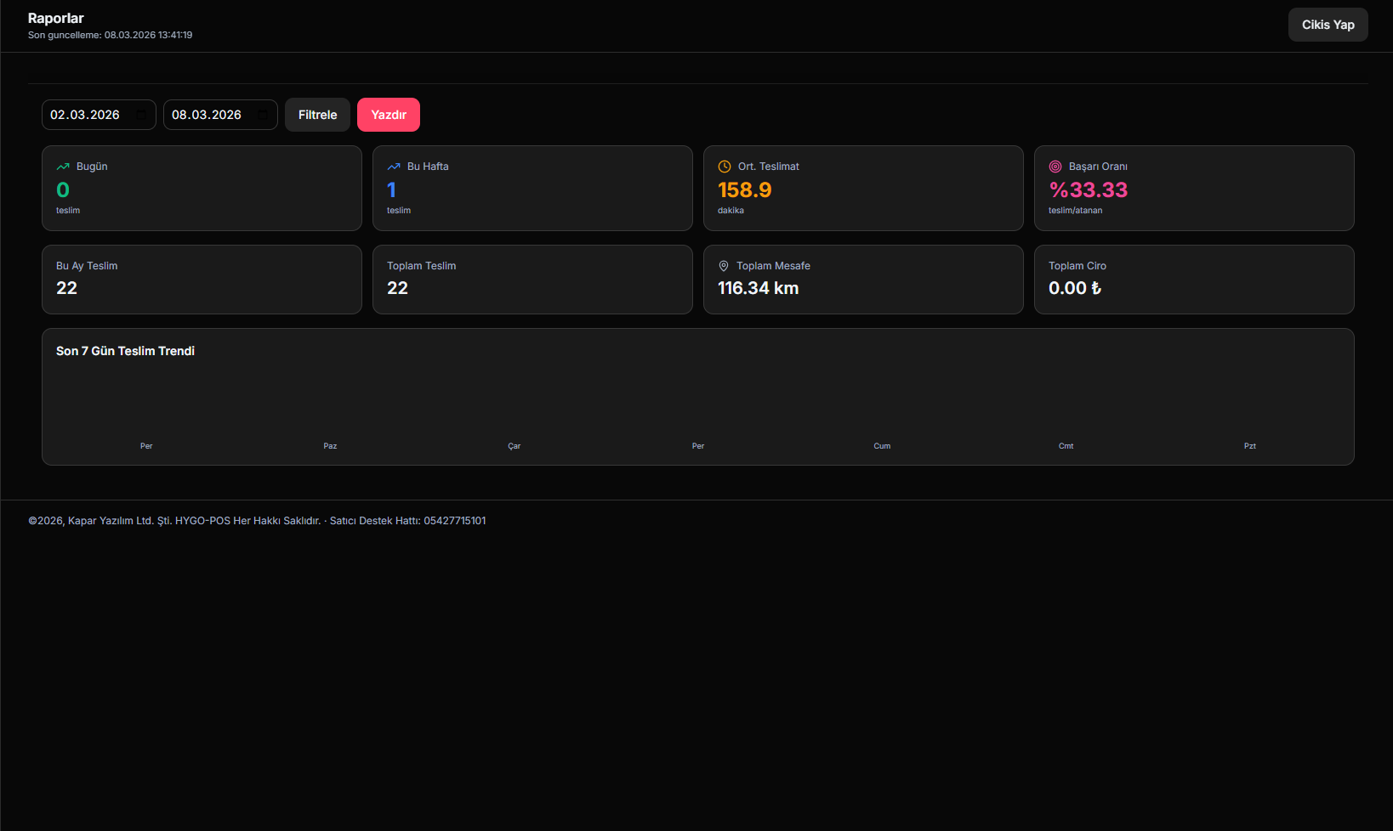Click the end date field showing 08.03.2026
Viewport: 1393px width, 831px height.
pyautogui.click(x=207, y=115)
